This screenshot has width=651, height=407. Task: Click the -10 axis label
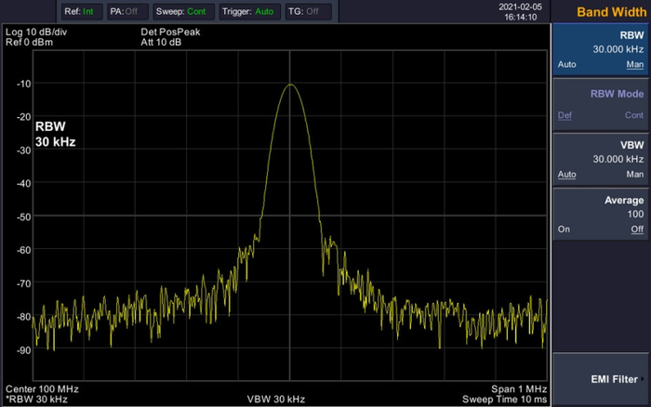[x=23, y=84]
